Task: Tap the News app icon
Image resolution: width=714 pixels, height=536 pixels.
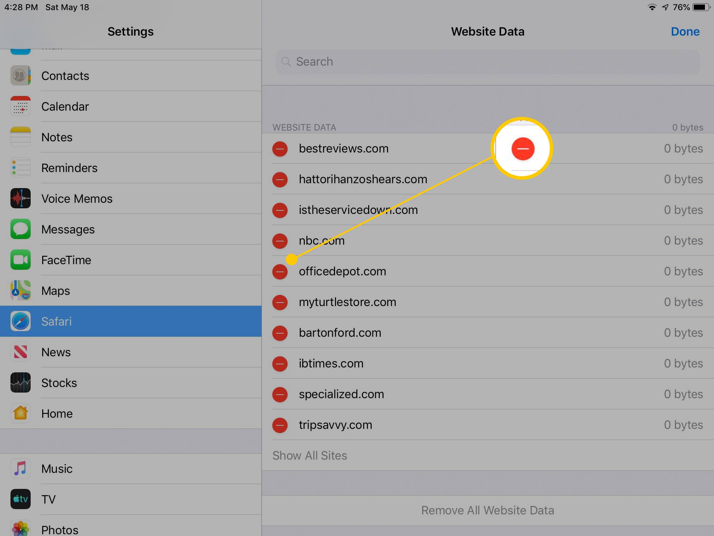Action: click(21, 352)
